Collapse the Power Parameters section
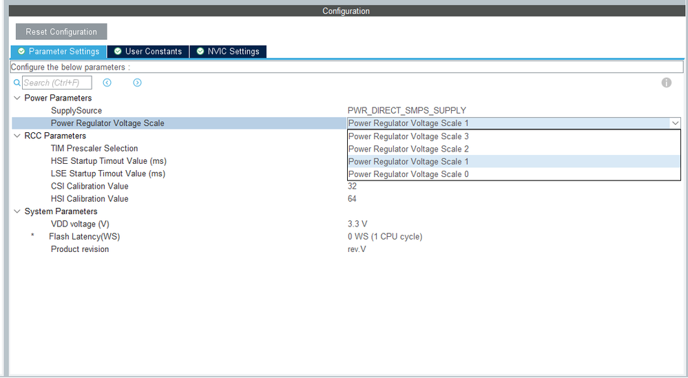Image resolution: width=688 pixels, height=378 pixels. coord(17,98)
